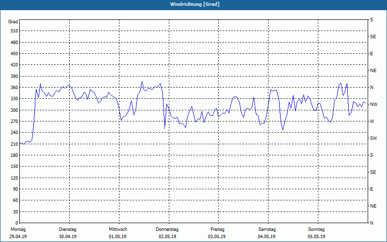The width and height of the screenshot is (387, 242).
Task: Select the 450 axis tick label
Action: coord(15,54)
